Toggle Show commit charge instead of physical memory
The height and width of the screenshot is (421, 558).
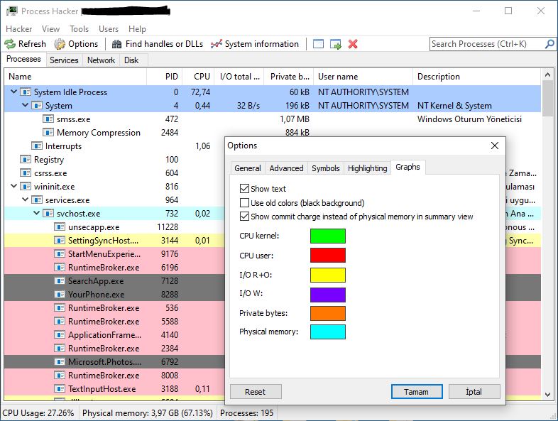tap(244, 217)
